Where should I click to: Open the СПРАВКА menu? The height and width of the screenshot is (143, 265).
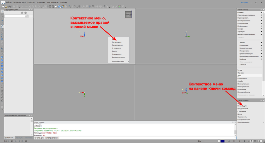click(64, 3)
